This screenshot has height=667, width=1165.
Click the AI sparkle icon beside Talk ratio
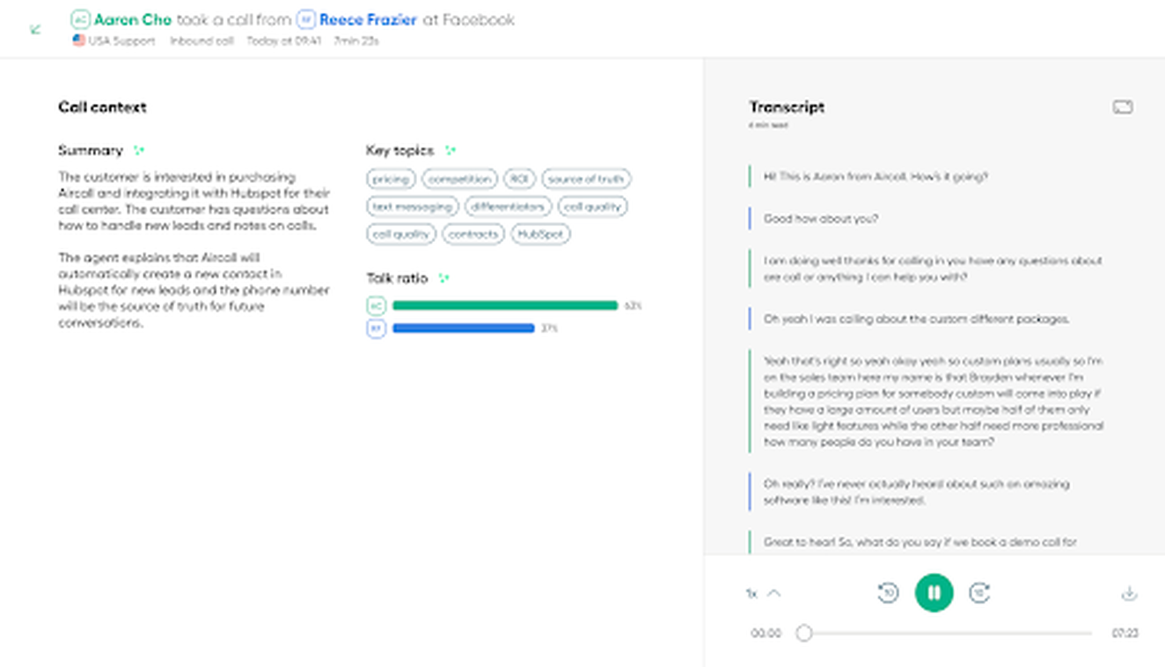coord(443,278)
